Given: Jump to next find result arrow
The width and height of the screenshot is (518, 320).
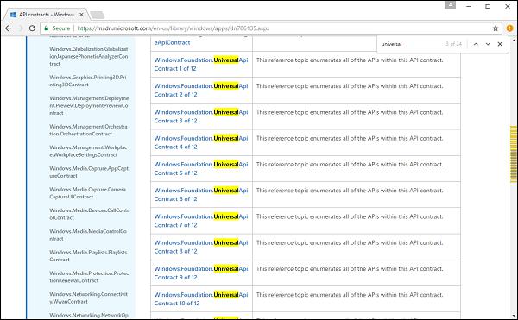Looking at the screenshot, I should (x=488, y=44).
